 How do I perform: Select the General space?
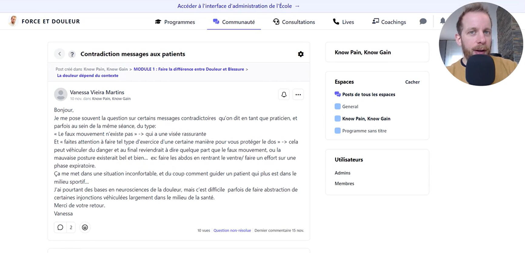click(350, 107)
